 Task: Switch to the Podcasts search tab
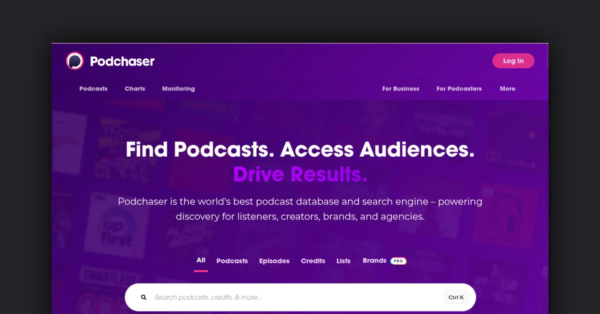coord(232,260)
